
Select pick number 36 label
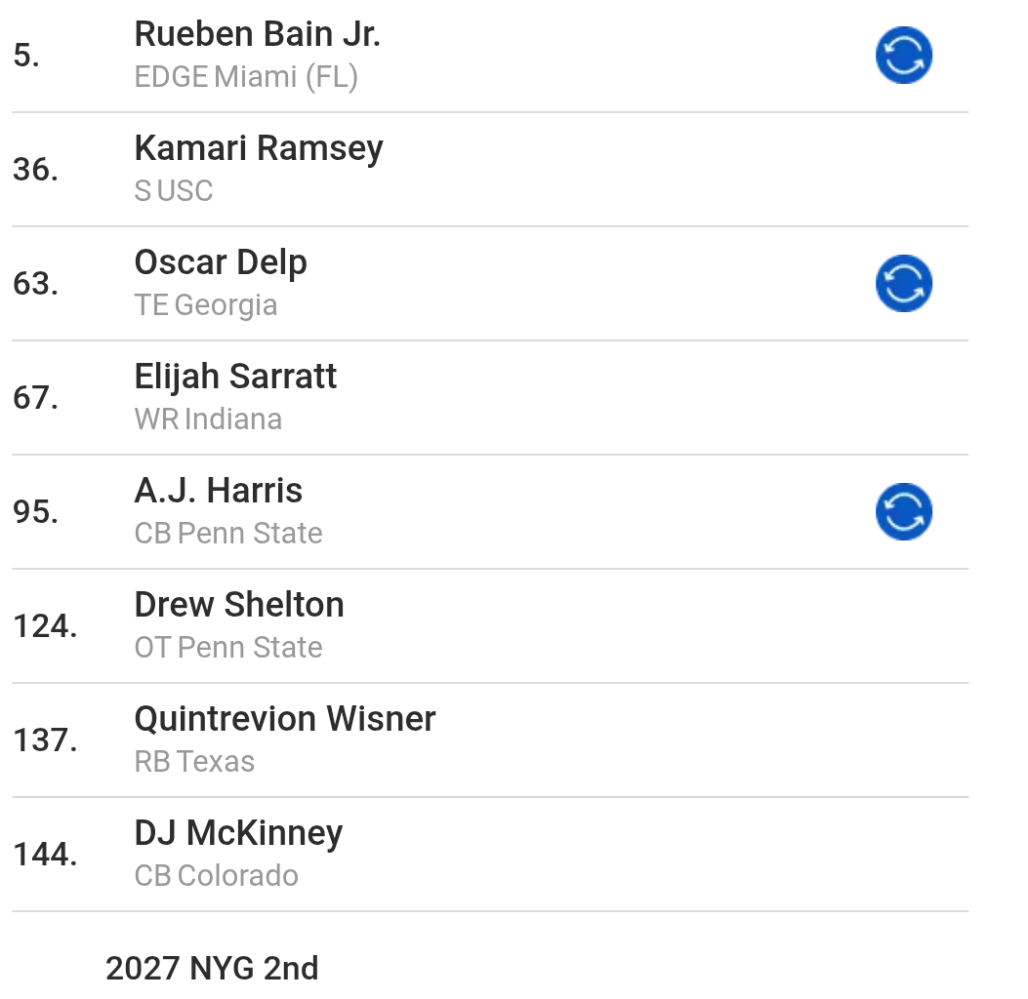[x=29, y=169]
